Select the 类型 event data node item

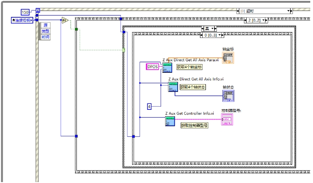45,31
